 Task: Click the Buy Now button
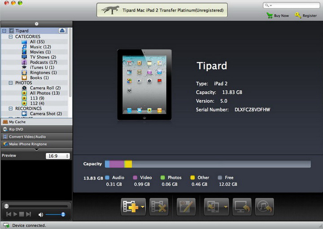[278, 15]
